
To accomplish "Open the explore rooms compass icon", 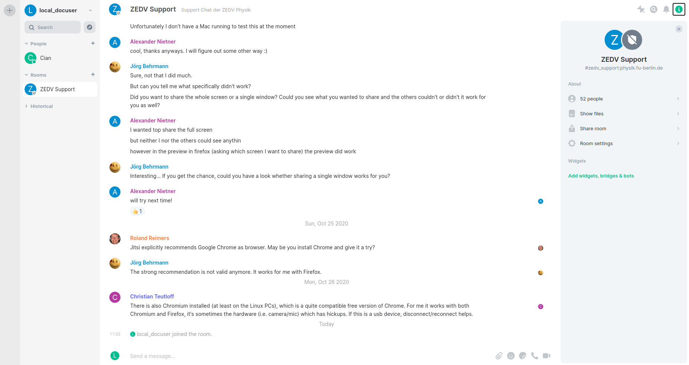I will tap(90, 27).
